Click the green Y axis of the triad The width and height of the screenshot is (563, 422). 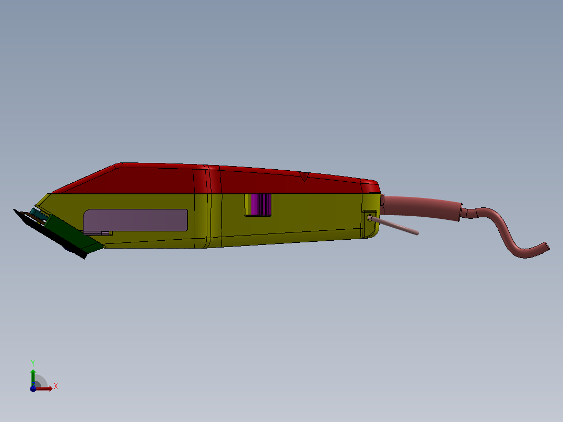tap(33, 377)
